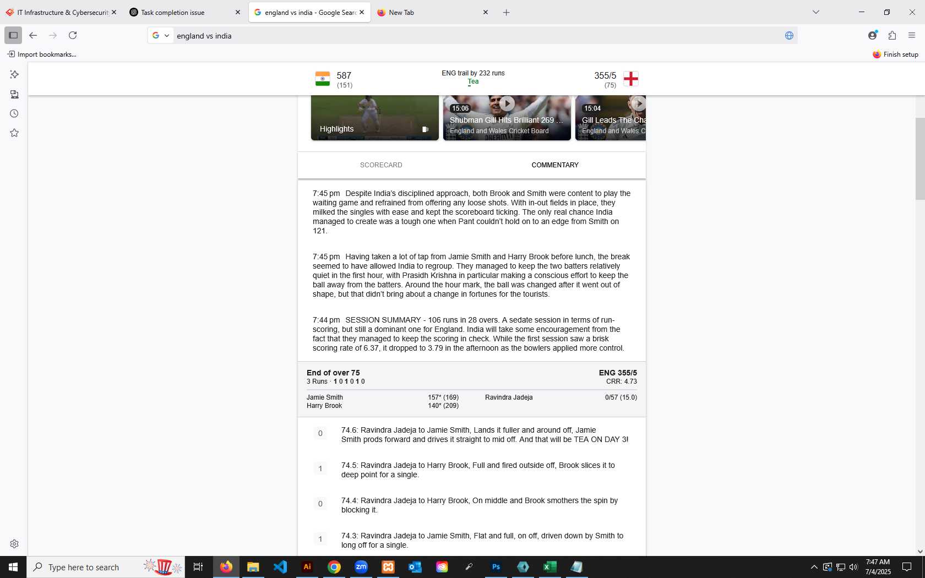Close the Task completion issue tab

(238, 12)
